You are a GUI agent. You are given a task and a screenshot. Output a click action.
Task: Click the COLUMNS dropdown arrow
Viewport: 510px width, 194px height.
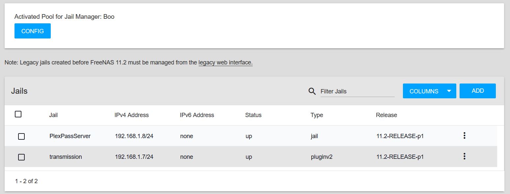[449, 91]
